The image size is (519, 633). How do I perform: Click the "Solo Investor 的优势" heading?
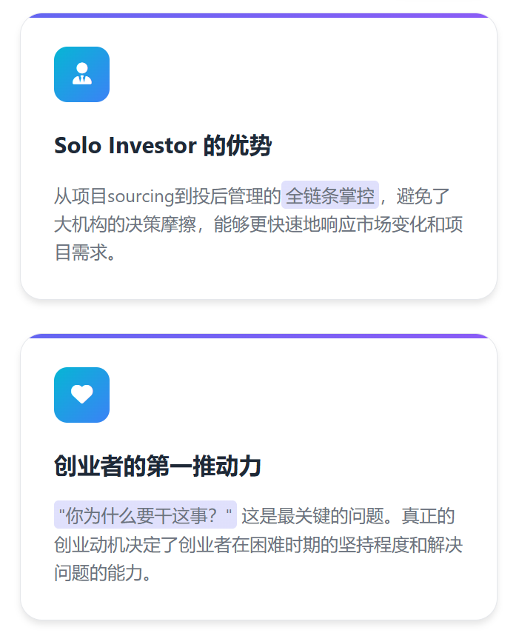pyautogui.click(x=162, y=146)
